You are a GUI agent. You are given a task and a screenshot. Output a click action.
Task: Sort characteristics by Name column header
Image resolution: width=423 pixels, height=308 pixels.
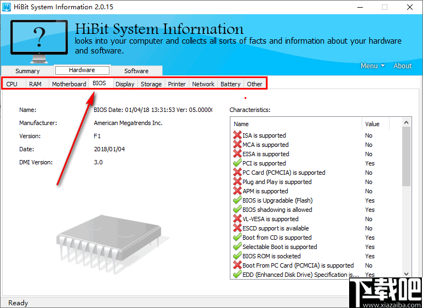click(x=296, y=124)
